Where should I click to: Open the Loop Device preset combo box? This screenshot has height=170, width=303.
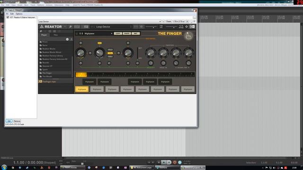[100, 21]
